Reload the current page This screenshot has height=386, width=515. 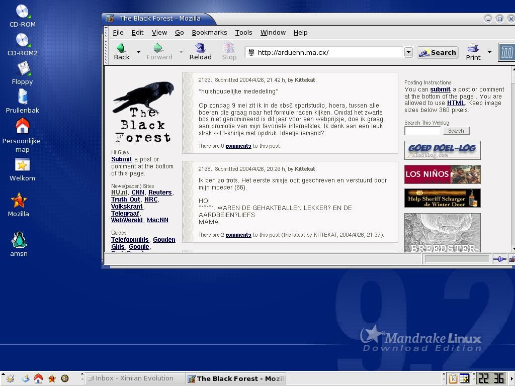200,52
